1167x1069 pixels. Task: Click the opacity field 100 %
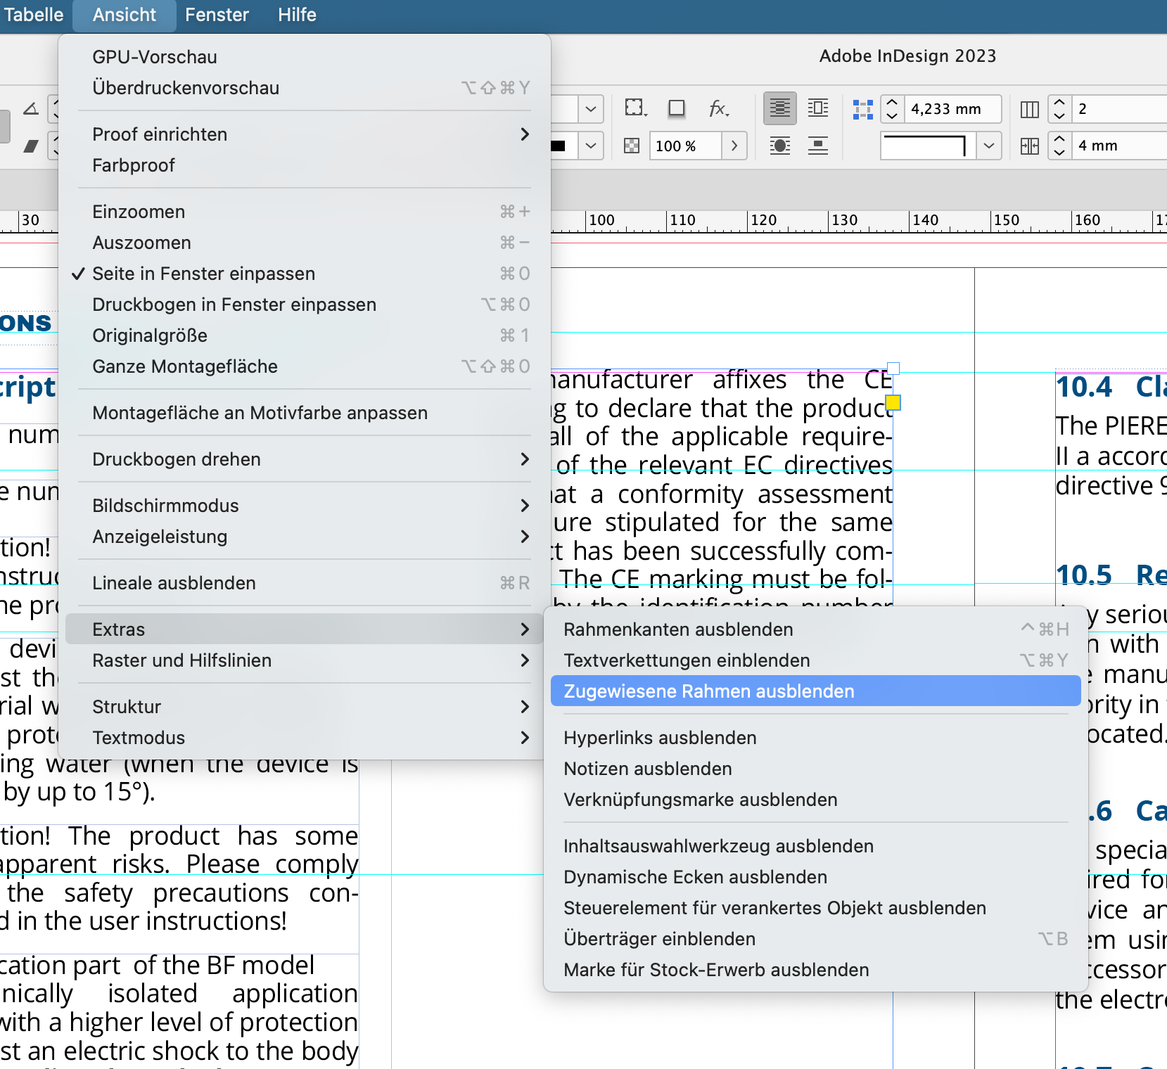[686, 146]
